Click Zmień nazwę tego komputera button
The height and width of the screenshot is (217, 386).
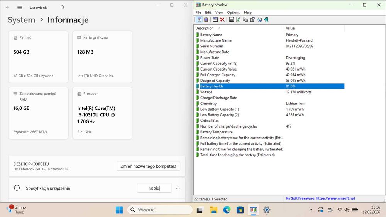[149, 166]
